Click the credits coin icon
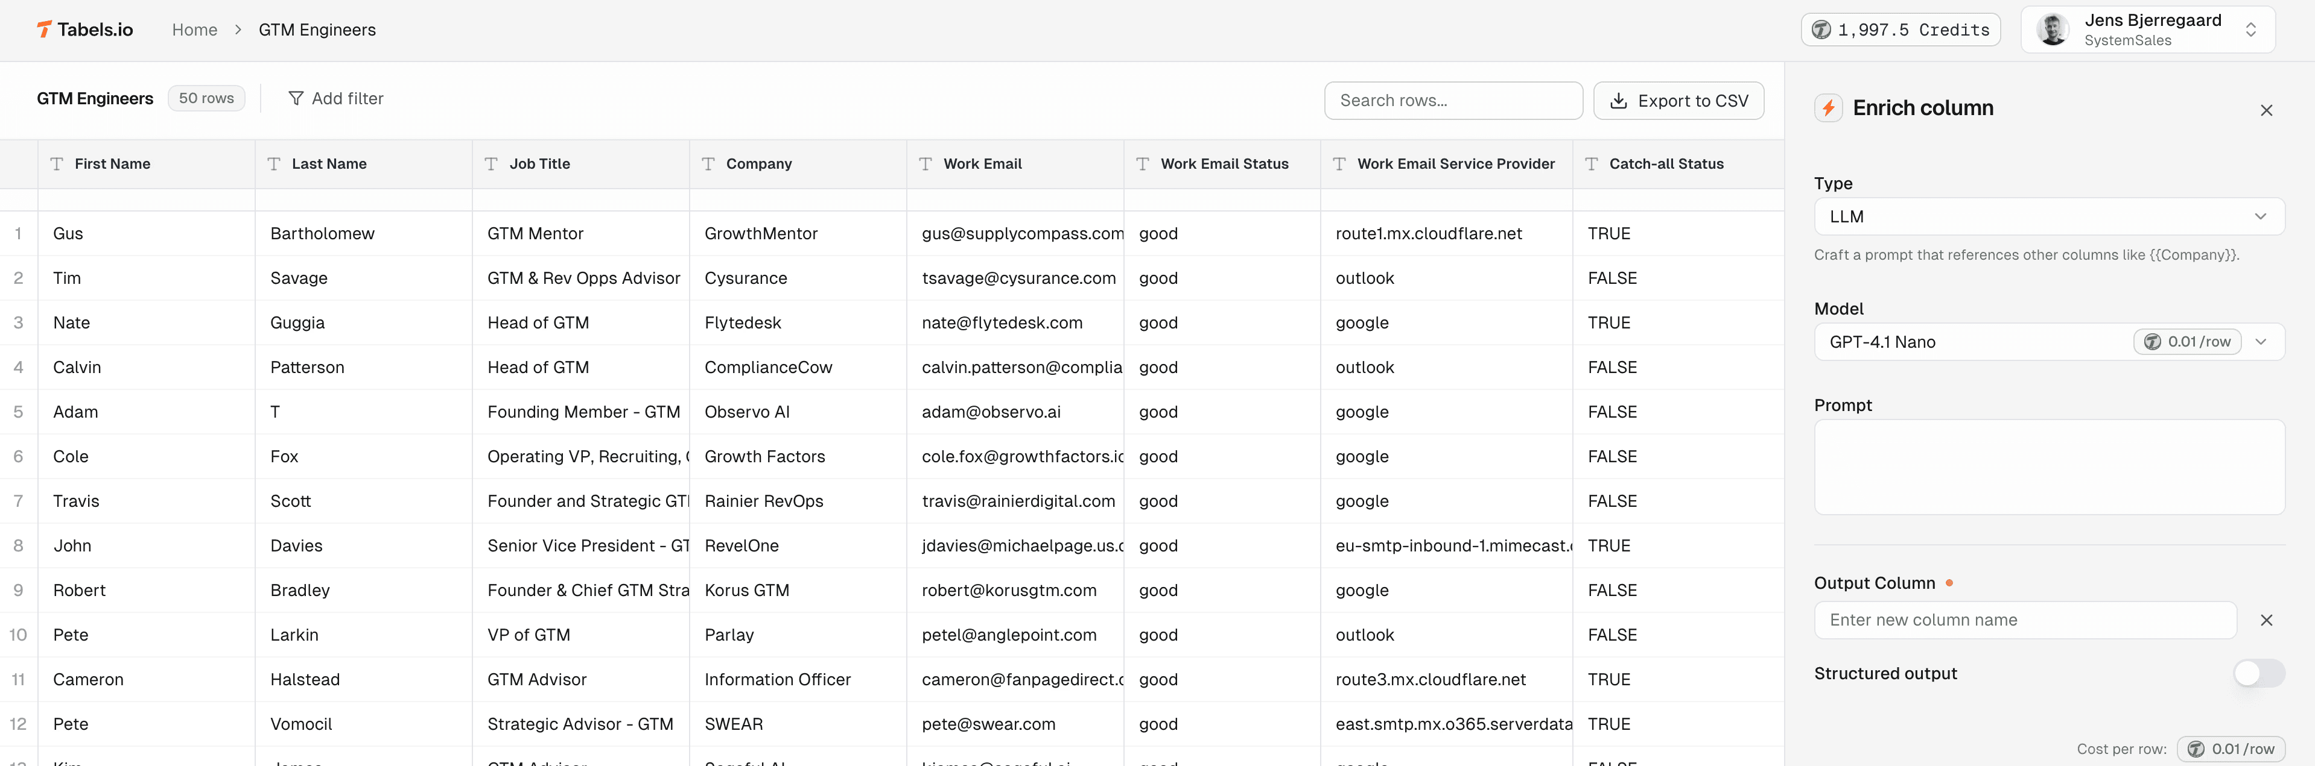This screenshot has width=2315, height=766. tap(1821, 30)
